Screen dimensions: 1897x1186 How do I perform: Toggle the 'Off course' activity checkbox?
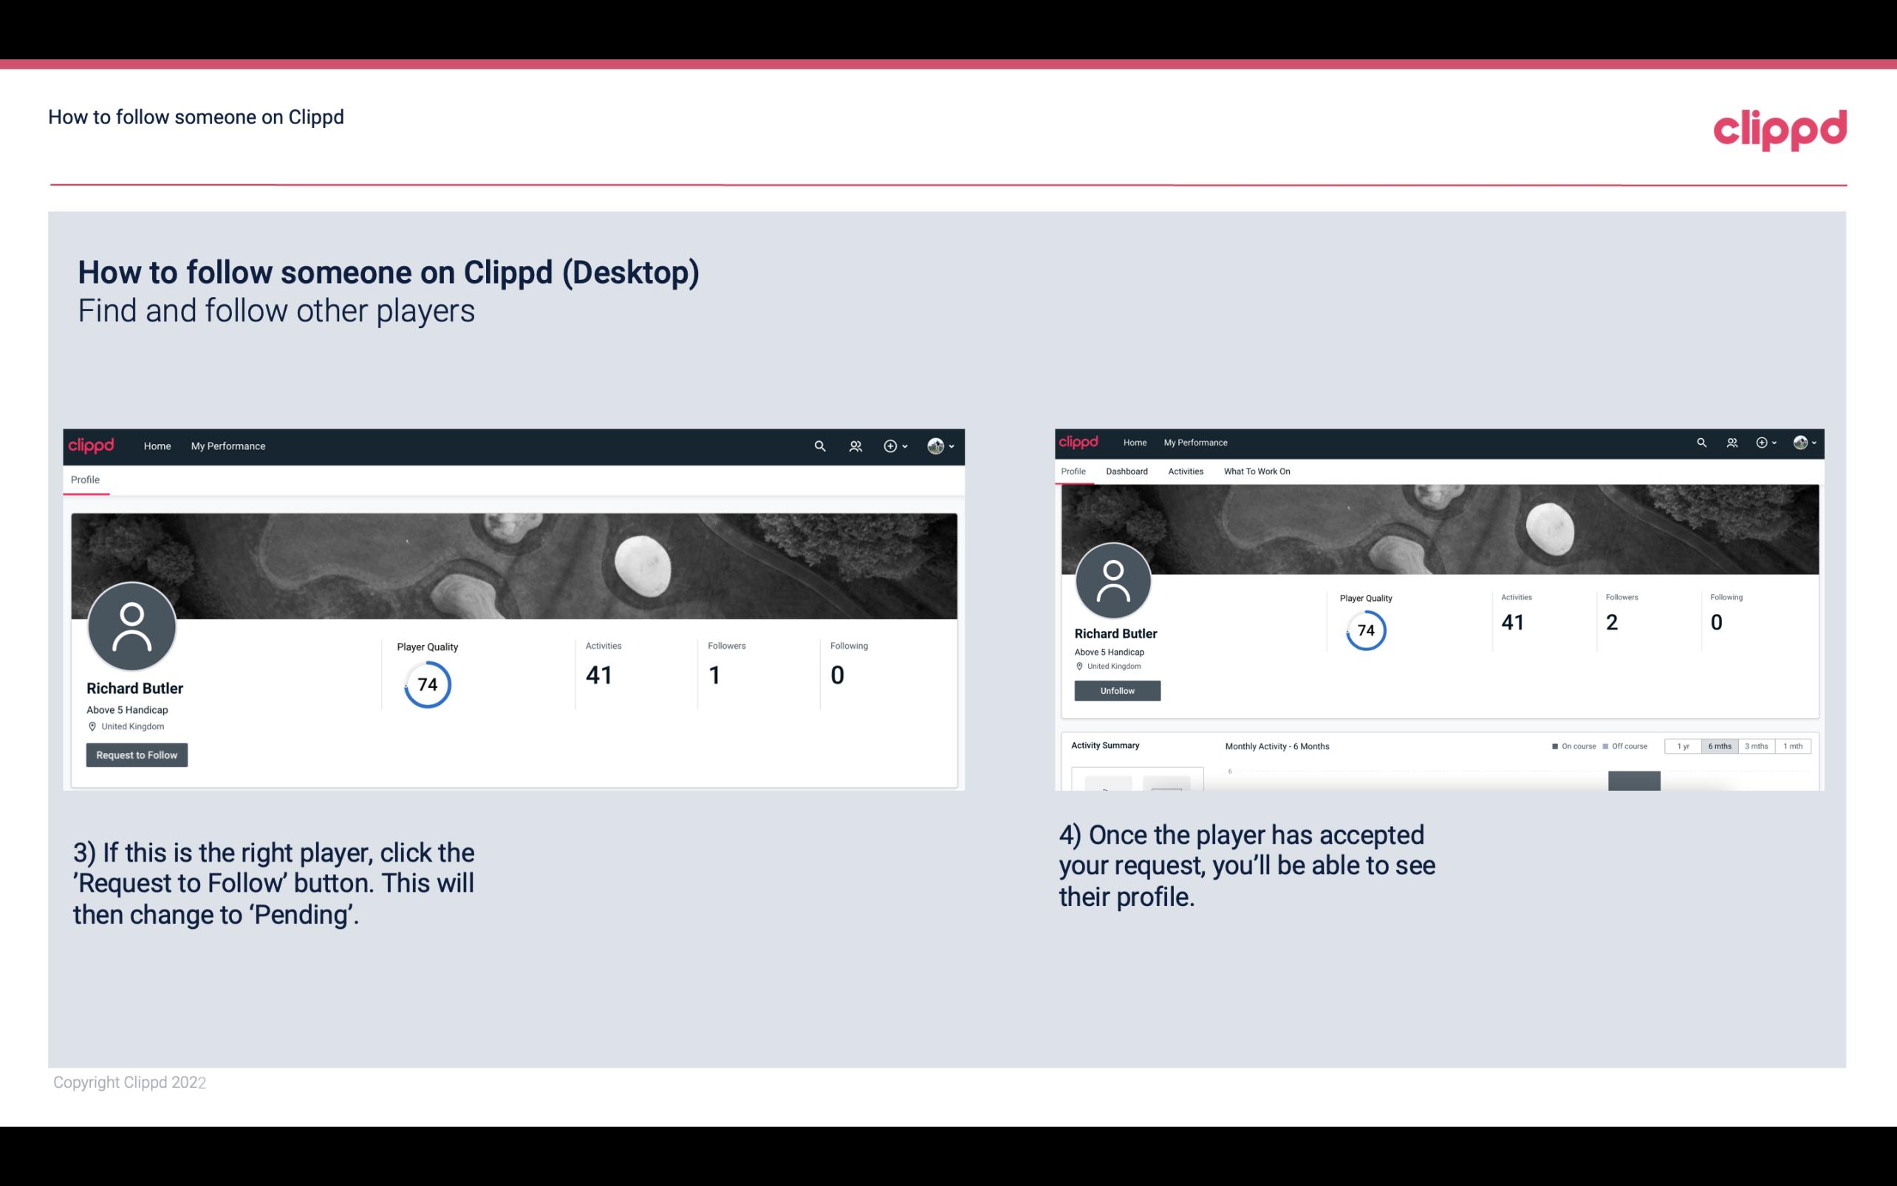pyautogui.click(x=1604, y=746)
